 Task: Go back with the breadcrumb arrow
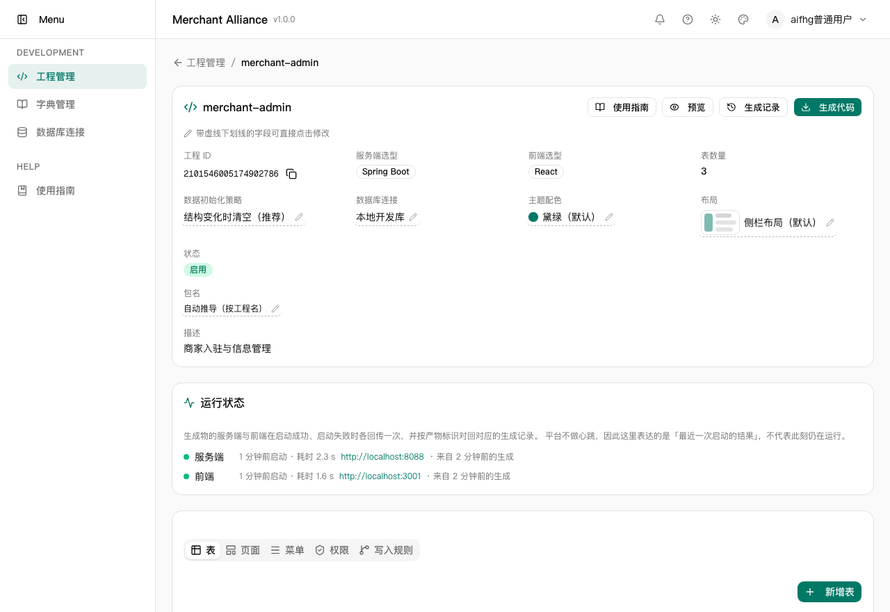coord(178,63)
